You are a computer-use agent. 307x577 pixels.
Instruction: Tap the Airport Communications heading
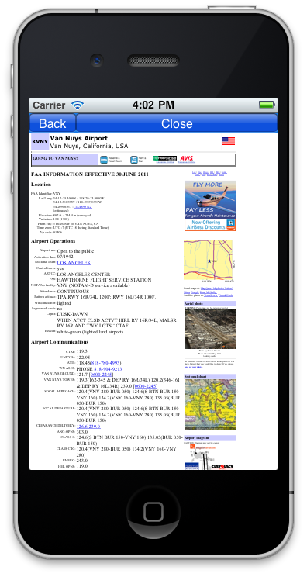click(x=60, y=342)
